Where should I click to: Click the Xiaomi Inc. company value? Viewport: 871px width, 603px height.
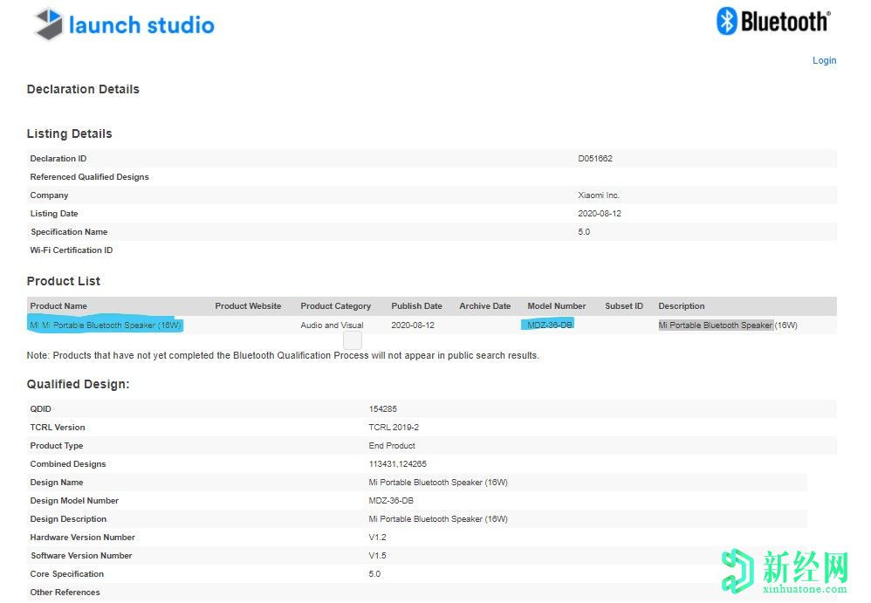(598, 195)
